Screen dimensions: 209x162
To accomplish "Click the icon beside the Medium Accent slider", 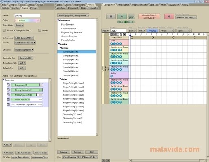I will pyautogui.click(x=8, y=95).
